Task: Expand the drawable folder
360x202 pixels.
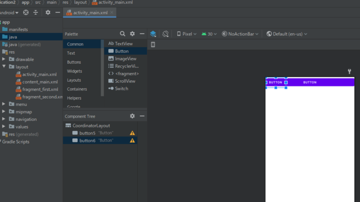Action: coord(4,59)
